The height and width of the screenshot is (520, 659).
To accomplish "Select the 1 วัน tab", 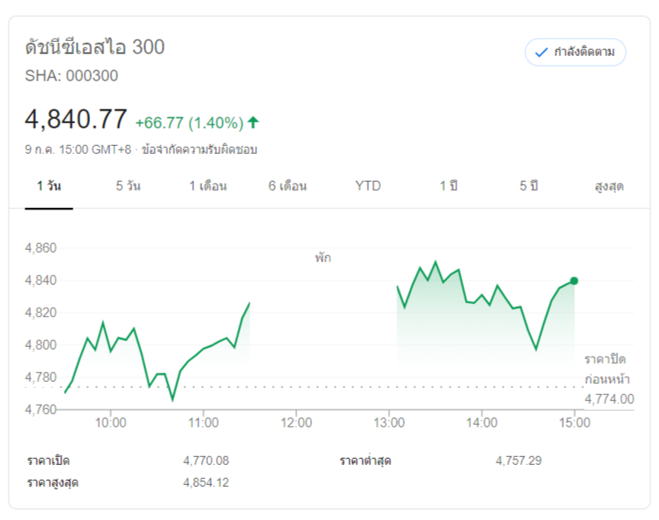I will 49,186.
